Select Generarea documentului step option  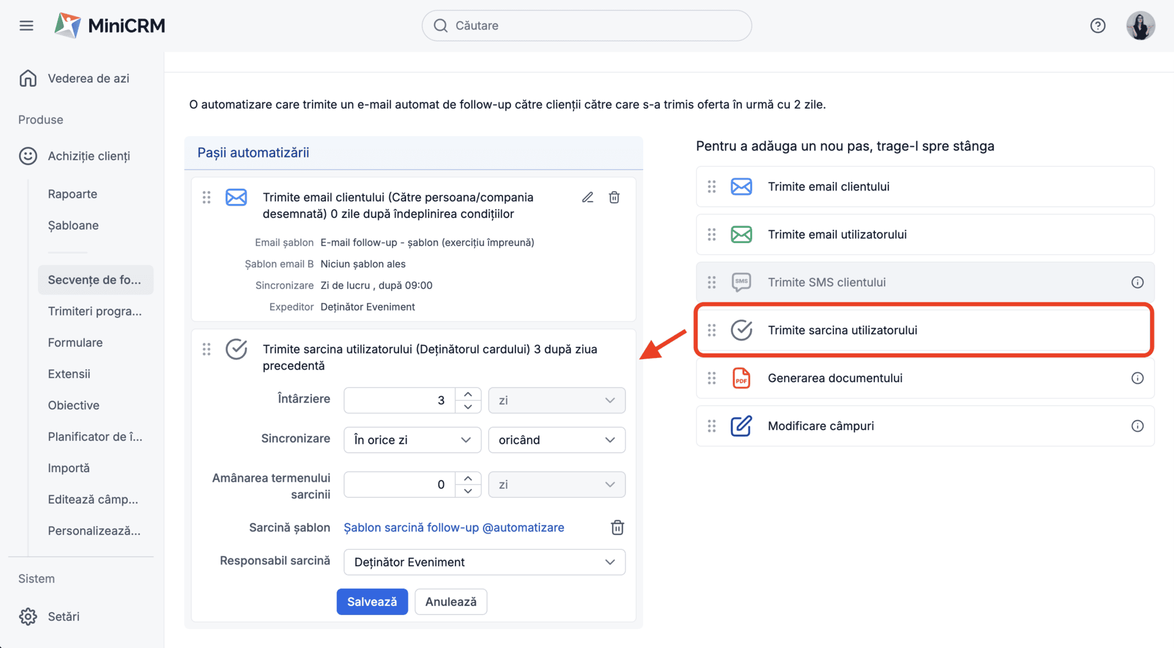coord(925,378)
